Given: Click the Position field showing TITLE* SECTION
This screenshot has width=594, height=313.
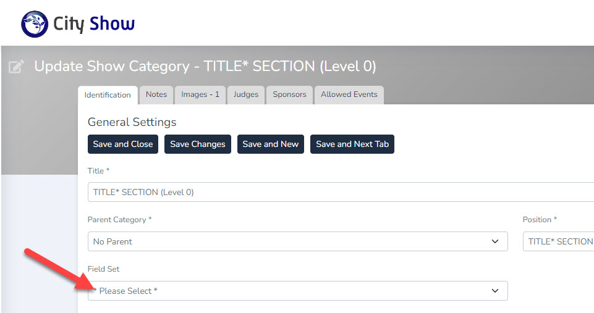Looking at the screenshot, I should click(x=558, y=241).
